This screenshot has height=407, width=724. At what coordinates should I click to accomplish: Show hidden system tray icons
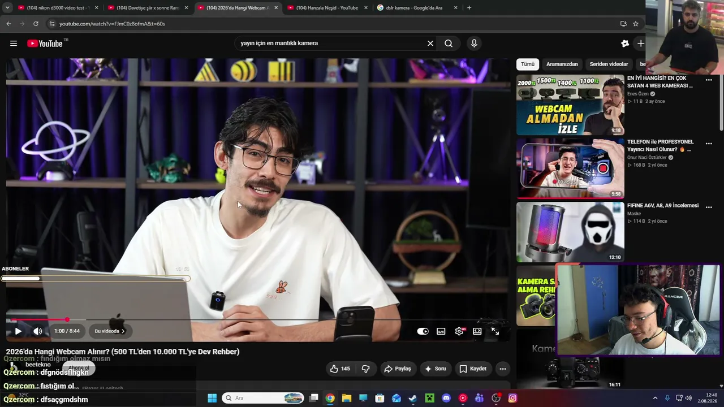(x=655, y=398)
